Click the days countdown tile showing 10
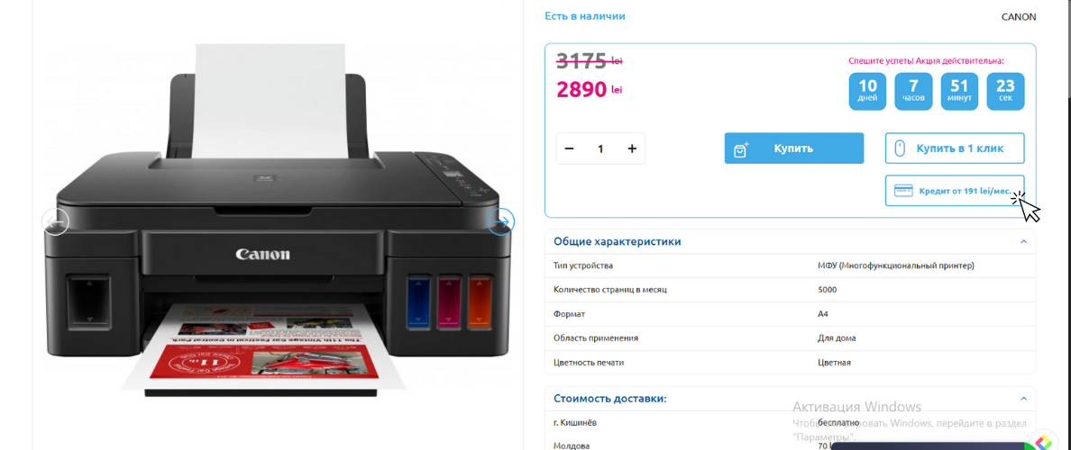The width and height of the screenshot is (1071, 450). pyautogui.click(x=867, y=92)
